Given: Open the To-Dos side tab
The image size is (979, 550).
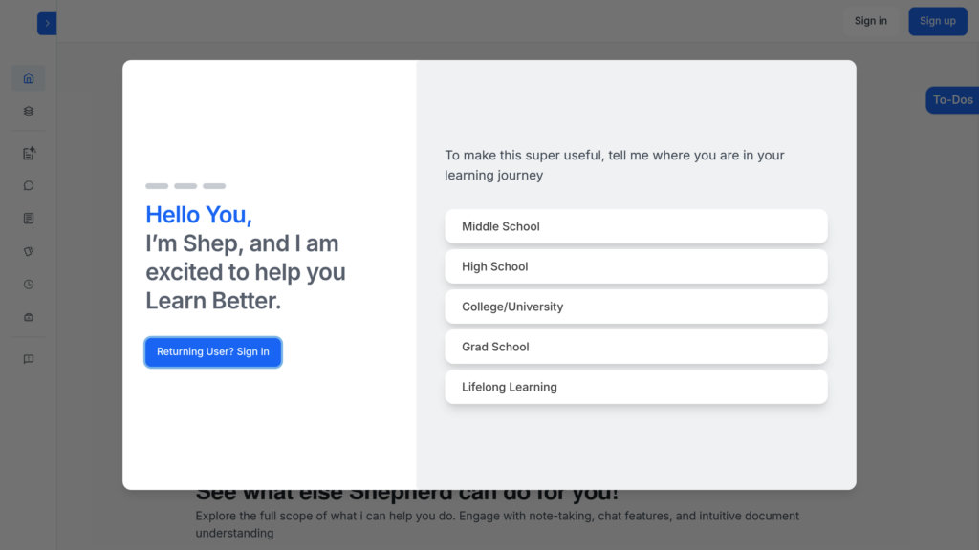Looking at the screenshot, I should point(952,99).
